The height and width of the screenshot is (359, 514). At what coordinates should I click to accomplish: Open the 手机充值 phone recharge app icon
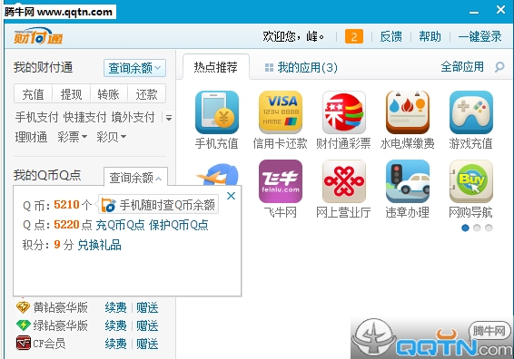[x=217, y=112]
